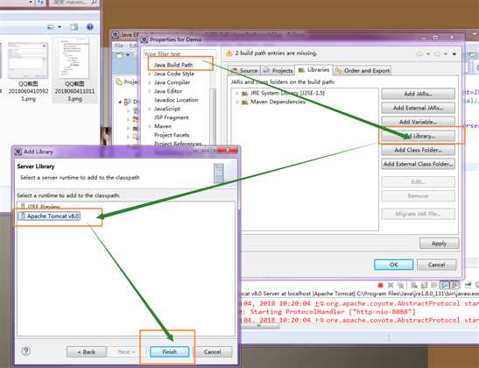Click the Eclipse icon in Java EE title bar
The width and height of the screenshot is (479, 368).
116,34
